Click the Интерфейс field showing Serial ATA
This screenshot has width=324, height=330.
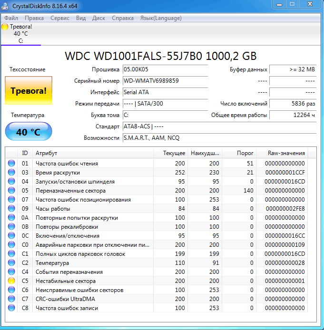click(x=165, y=92)
